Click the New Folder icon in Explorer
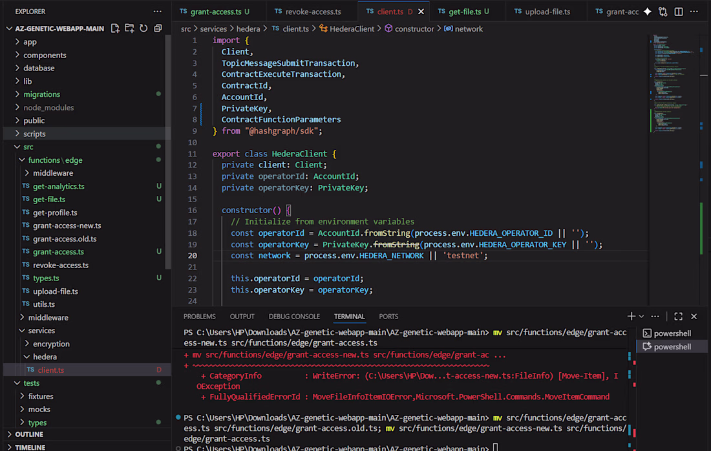This screenshot has height=451, width=711. pos(129,28)
